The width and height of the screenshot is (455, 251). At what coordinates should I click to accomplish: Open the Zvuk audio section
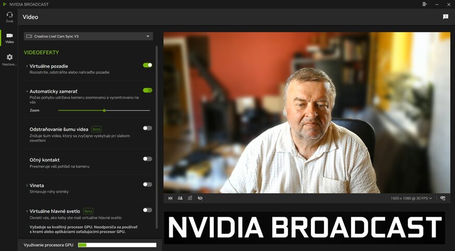pyautogui.click(x=9, y=17)
